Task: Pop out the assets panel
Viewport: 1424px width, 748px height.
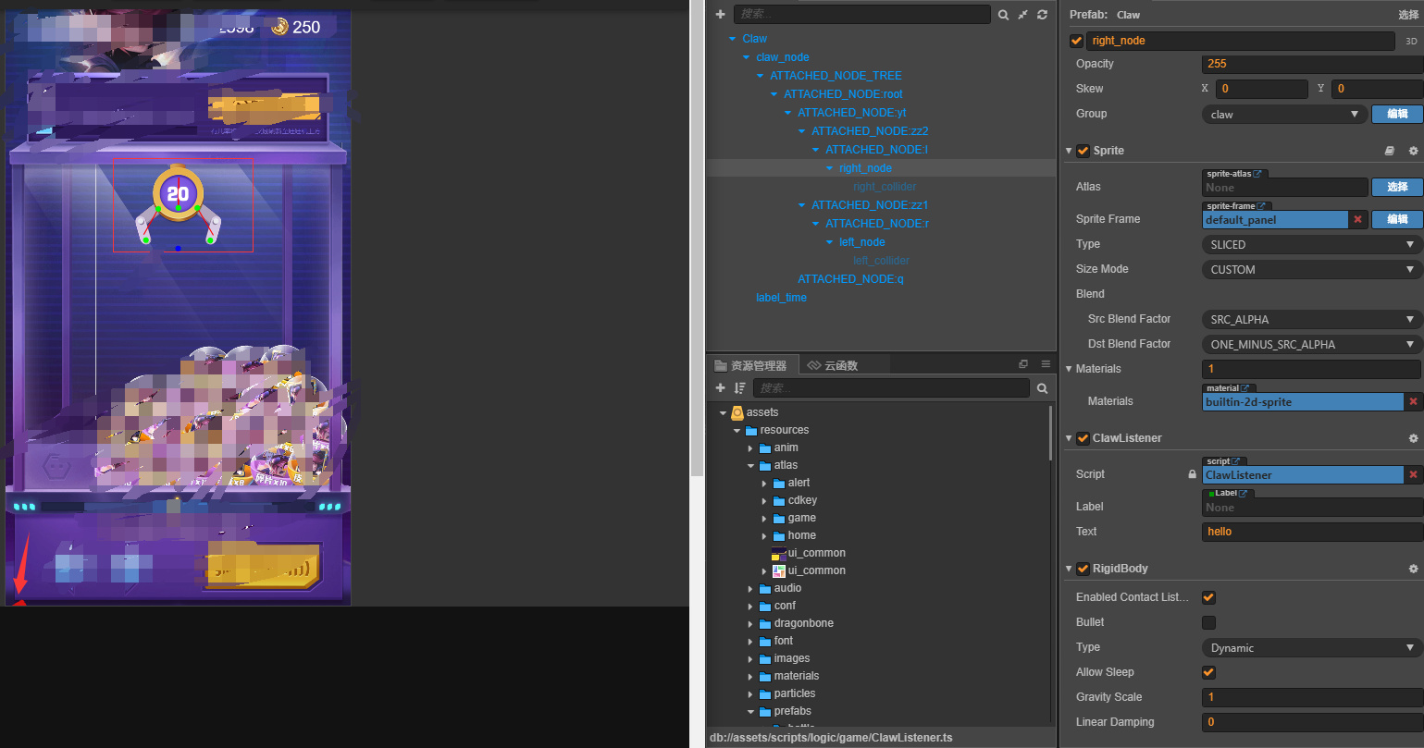Action: (x=1023, y=364)
